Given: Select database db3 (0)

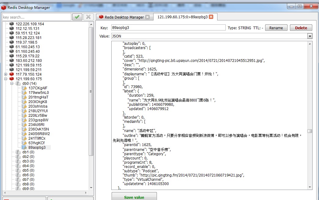Looking at the screenshot, I should [28, 161].
